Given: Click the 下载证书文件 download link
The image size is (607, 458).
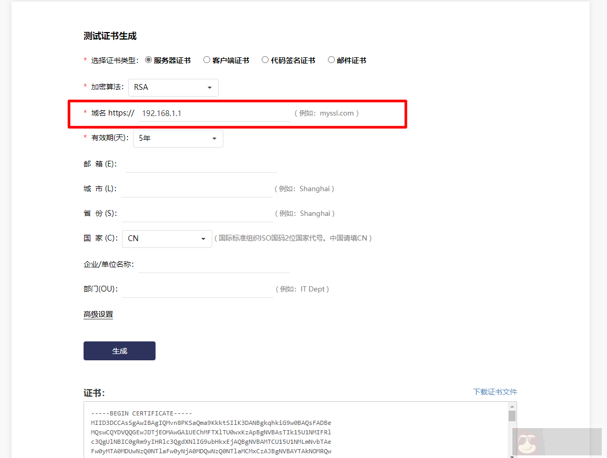Looking at the screenshot, I should 495,392.
